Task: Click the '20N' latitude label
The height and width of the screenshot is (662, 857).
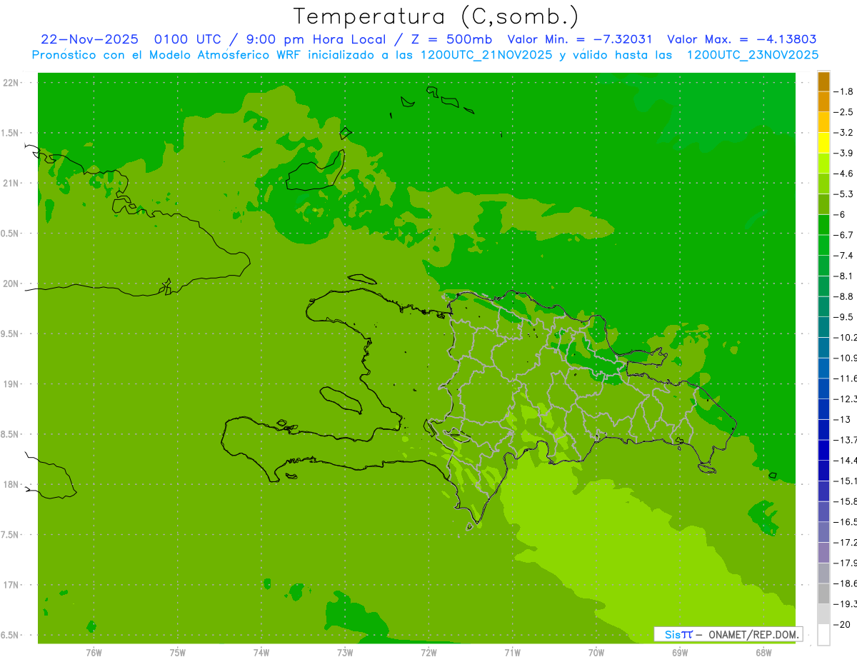Action: coord(11,284)
